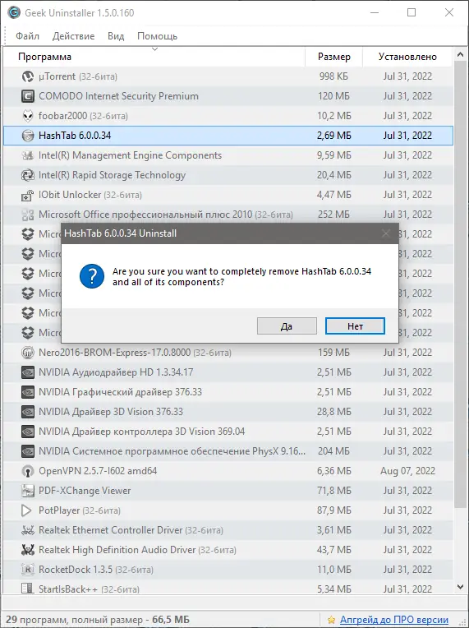The height and width of the screenshot is (628, 469).
Task: Click the PDF-XChange Viewer icon
Action: [28, 491]
